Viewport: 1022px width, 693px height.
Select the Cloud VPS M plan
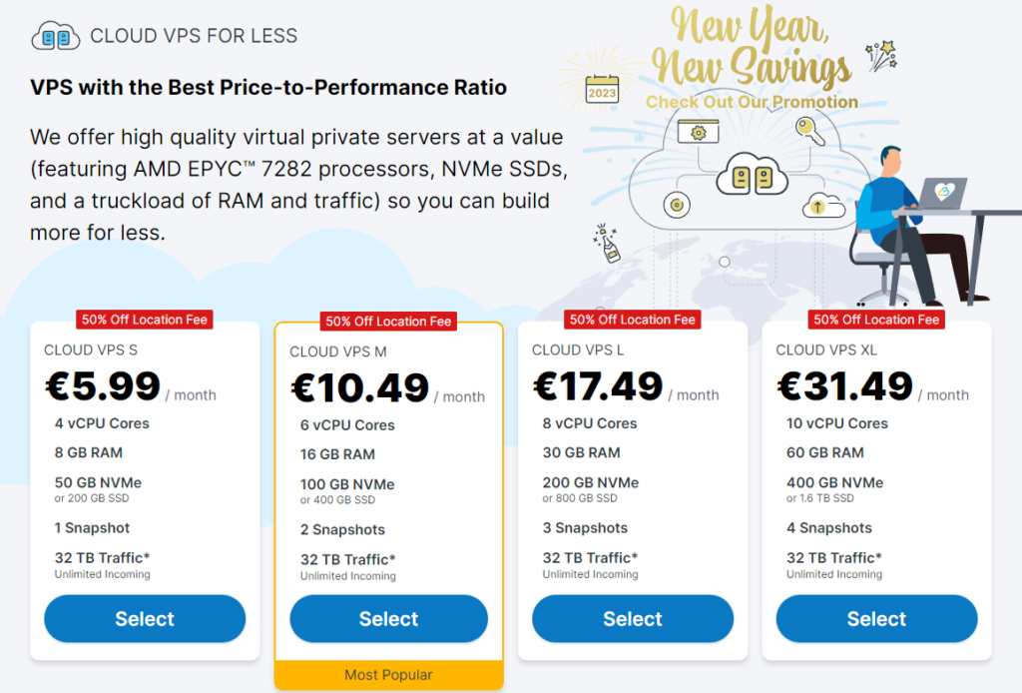(388, 618)
